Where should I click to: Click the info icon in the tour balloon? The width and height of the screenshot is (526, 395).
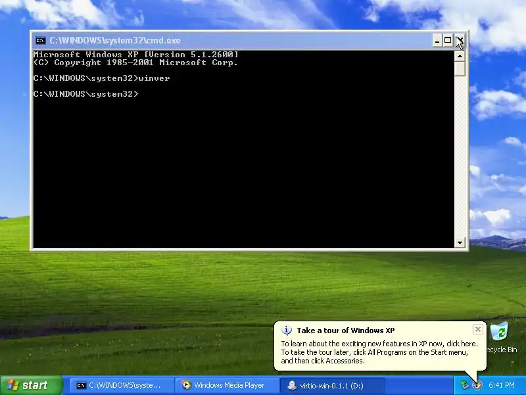[286, 330]
